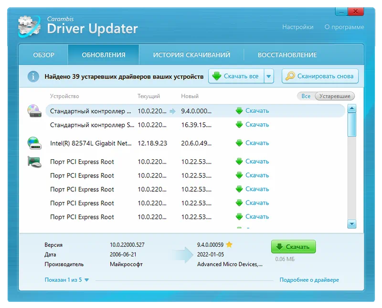Click the Новый column header
The image size is (382, 308).
point(190,96)
